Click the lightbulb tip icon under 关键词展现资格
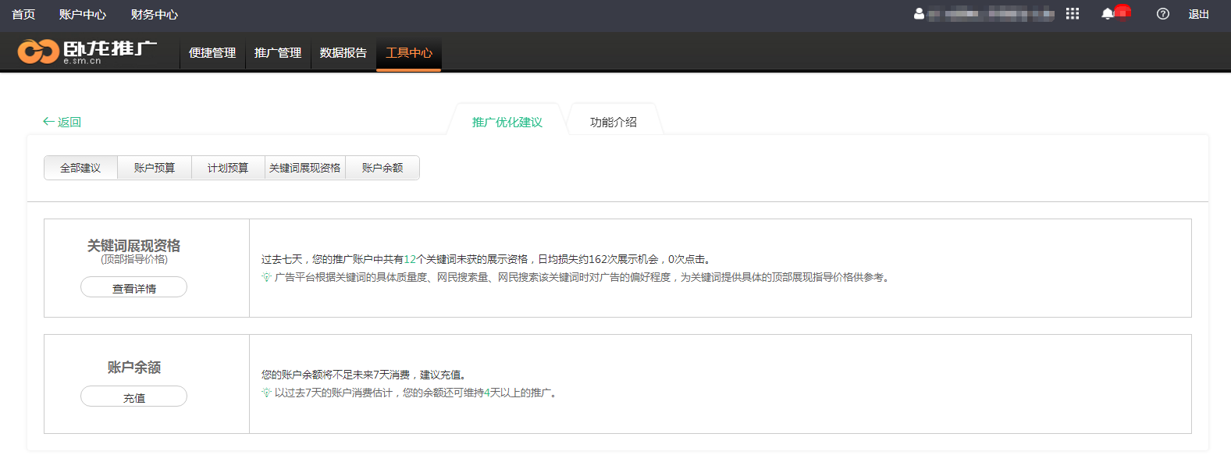 (266, 277)
